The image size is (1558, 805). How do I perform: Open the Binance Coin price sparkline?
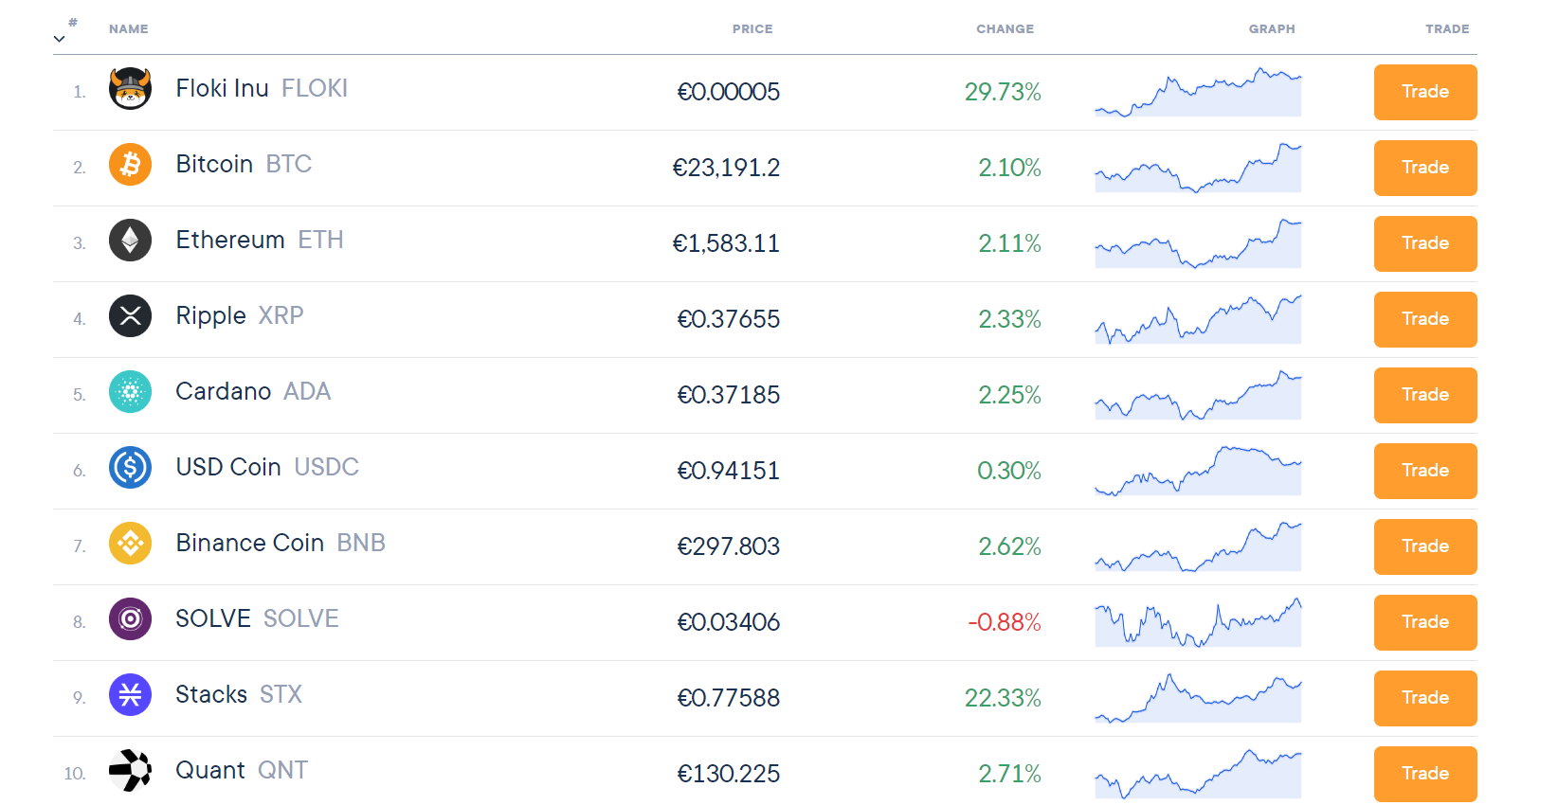1198,546
